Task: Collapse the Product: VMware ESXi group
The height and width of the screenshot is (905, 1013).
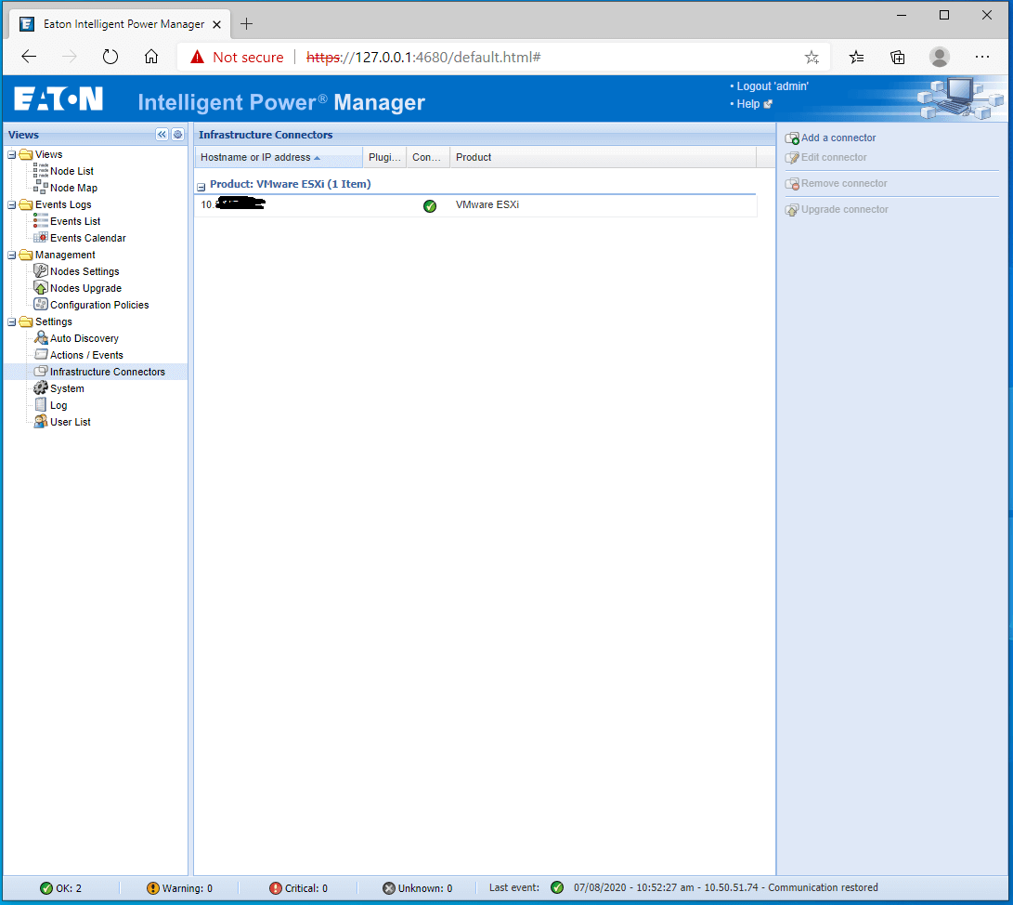Action: pyautogui.click(x=201, y=186)
